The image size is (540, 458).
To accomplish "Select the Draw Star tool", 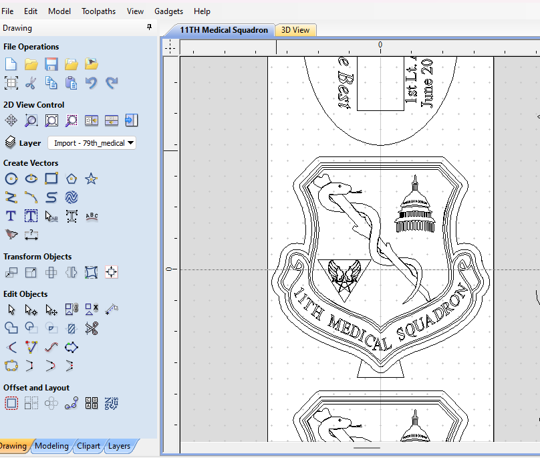I will tap(92, 179).
